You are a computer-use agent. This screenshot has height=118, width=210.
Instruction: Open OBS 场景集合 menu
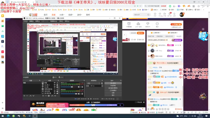(x=53, y=21)
